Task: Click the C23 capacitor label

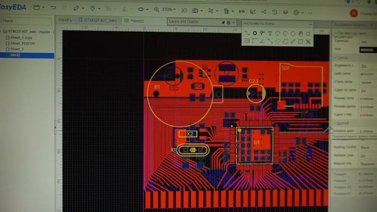Action: pos(253,81)
